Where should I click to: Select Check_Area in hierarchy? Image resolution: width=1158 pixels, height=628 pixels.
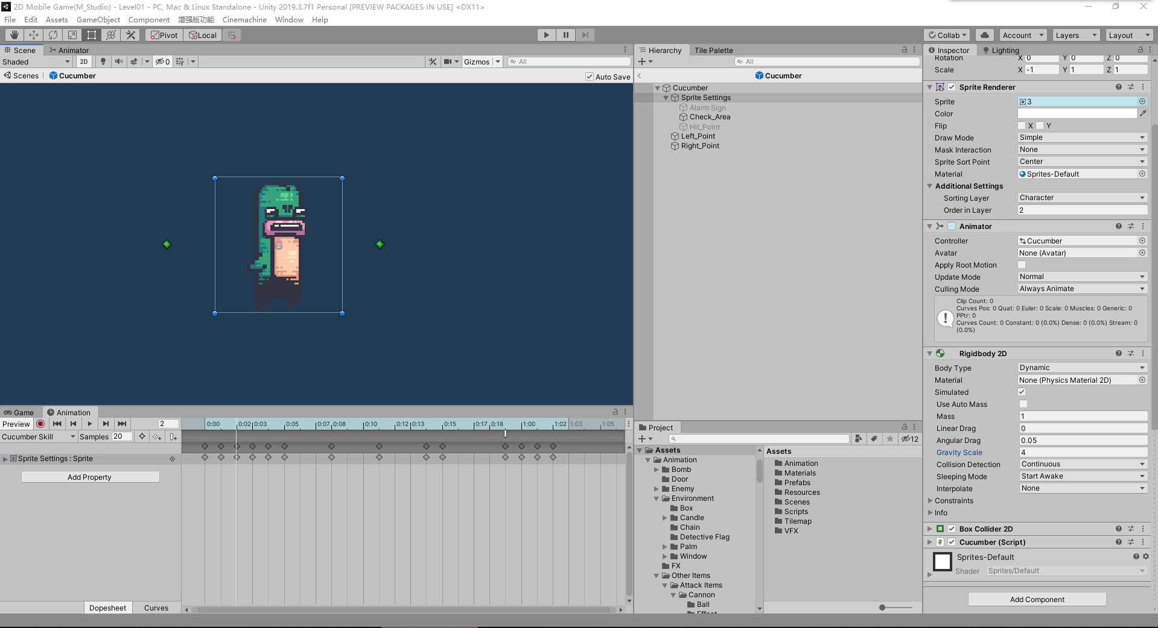[x=710, y=117]
